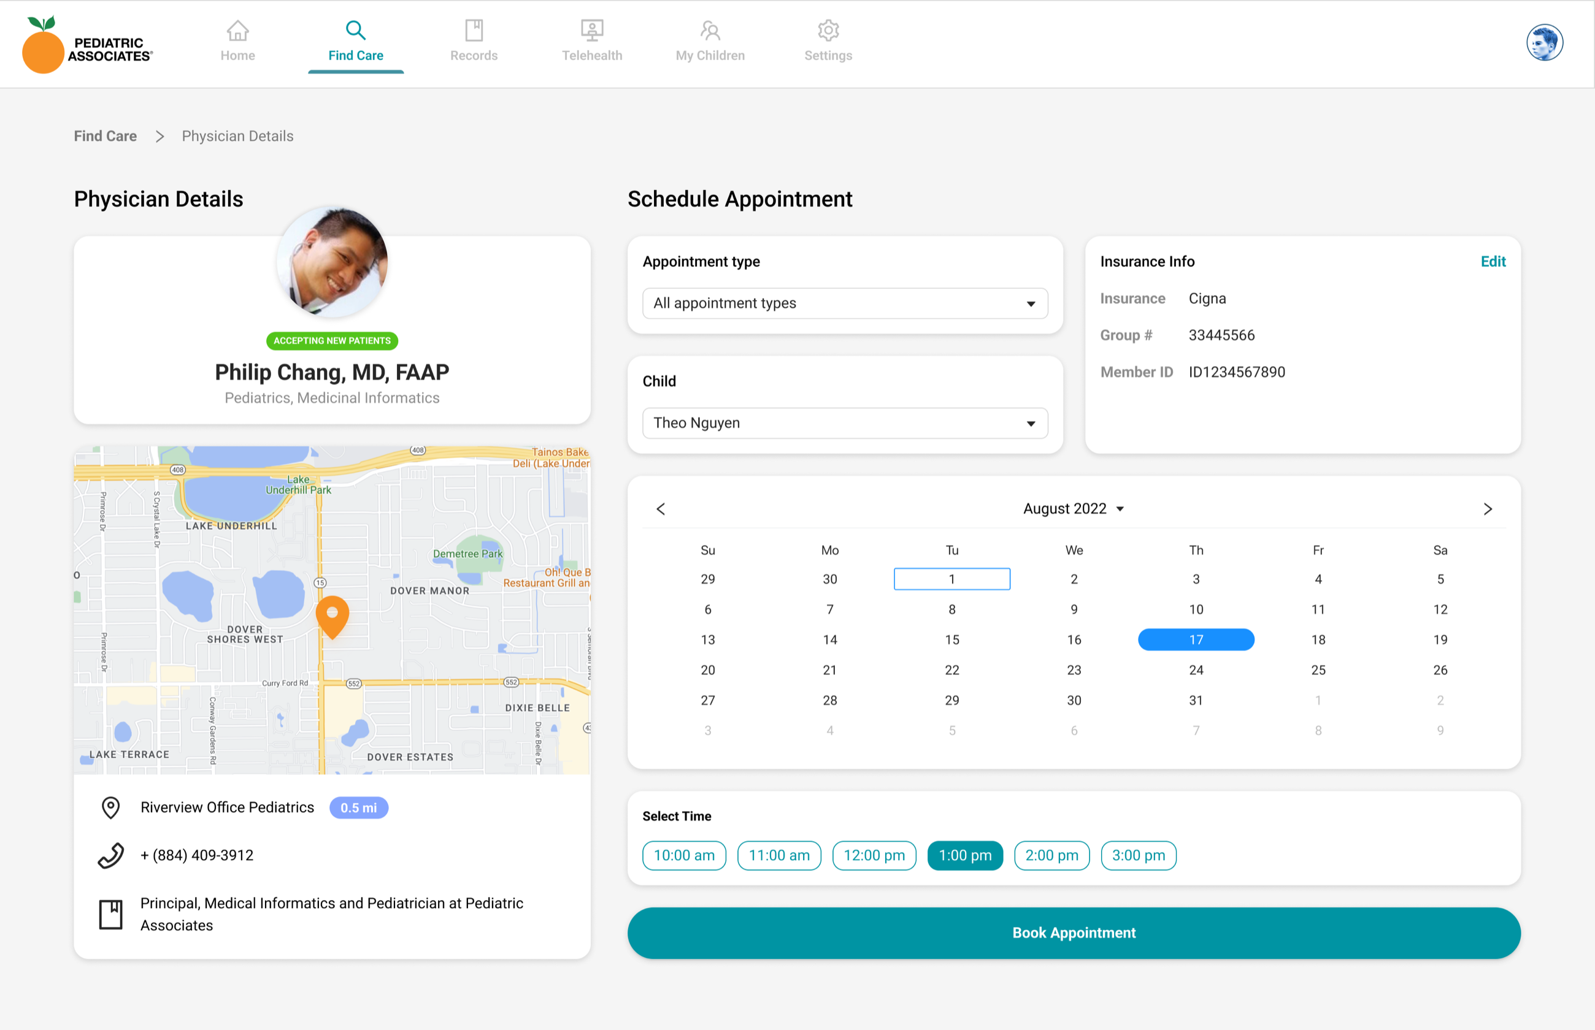Click the location marker icon beside Riverview Office
This screenshot has height=1030, width=1595.
point(110,807)
